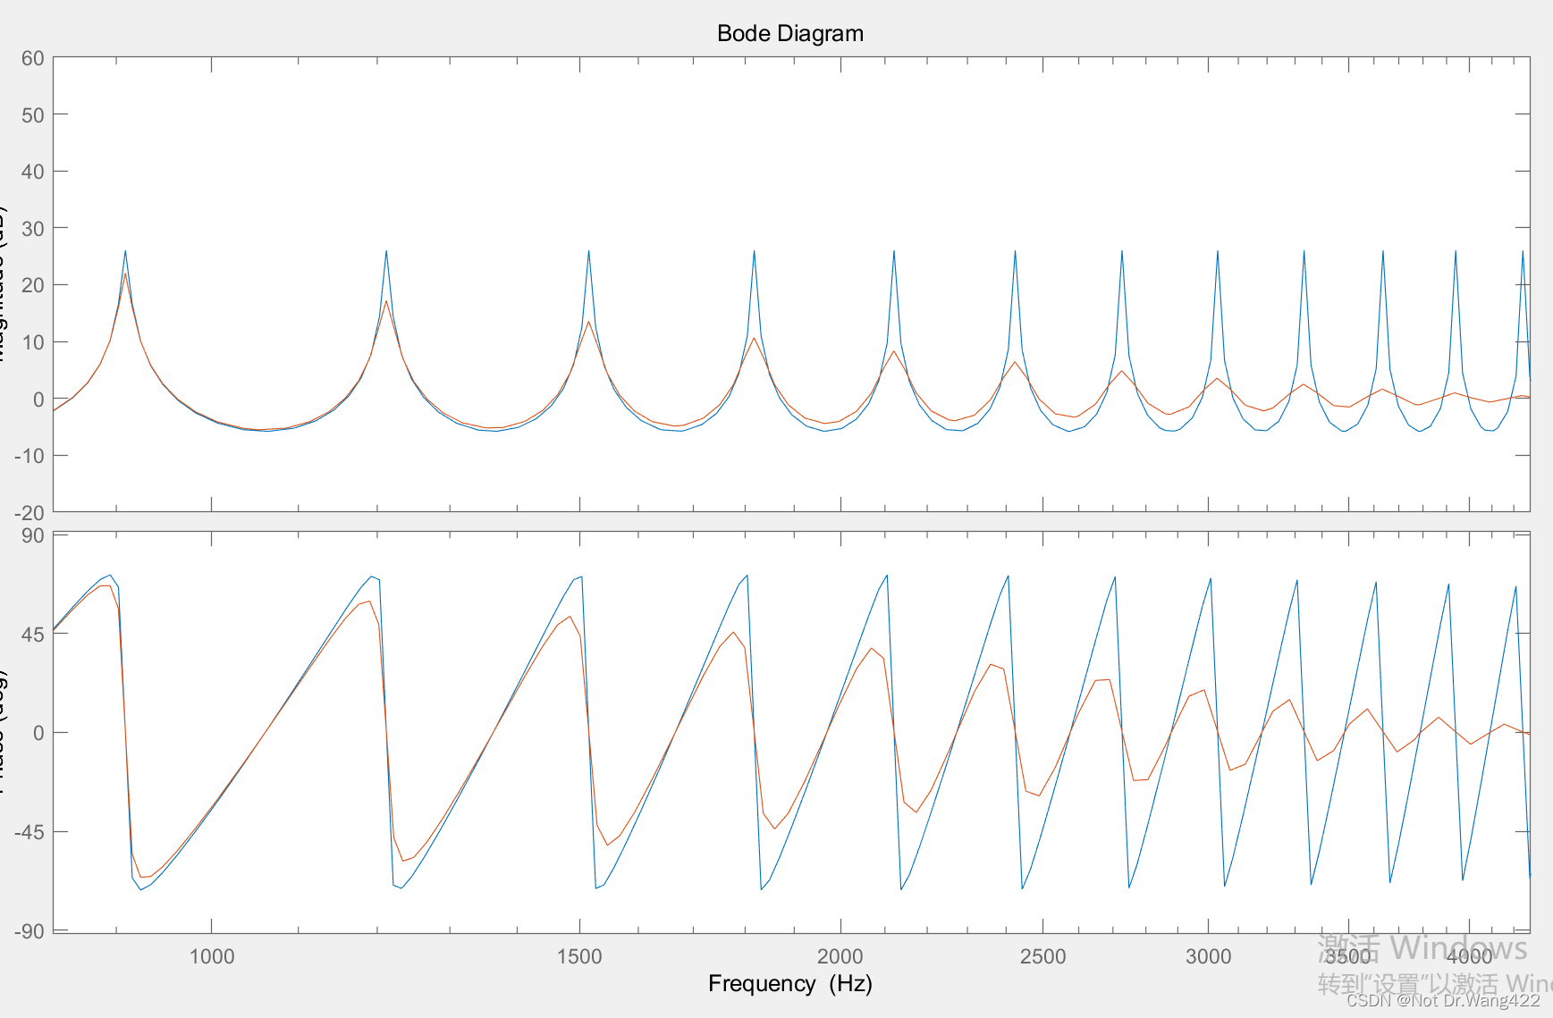Click the frequency tick label 2500

pyautogui.click(x=1042, y=956)
